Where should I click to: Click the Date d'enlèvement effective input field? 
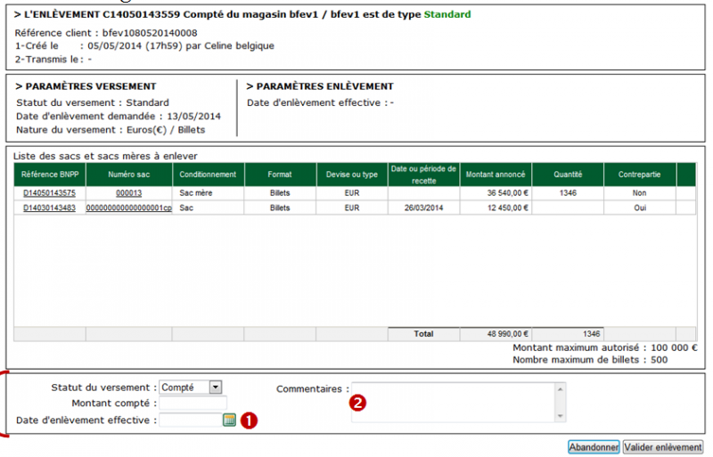191,420
